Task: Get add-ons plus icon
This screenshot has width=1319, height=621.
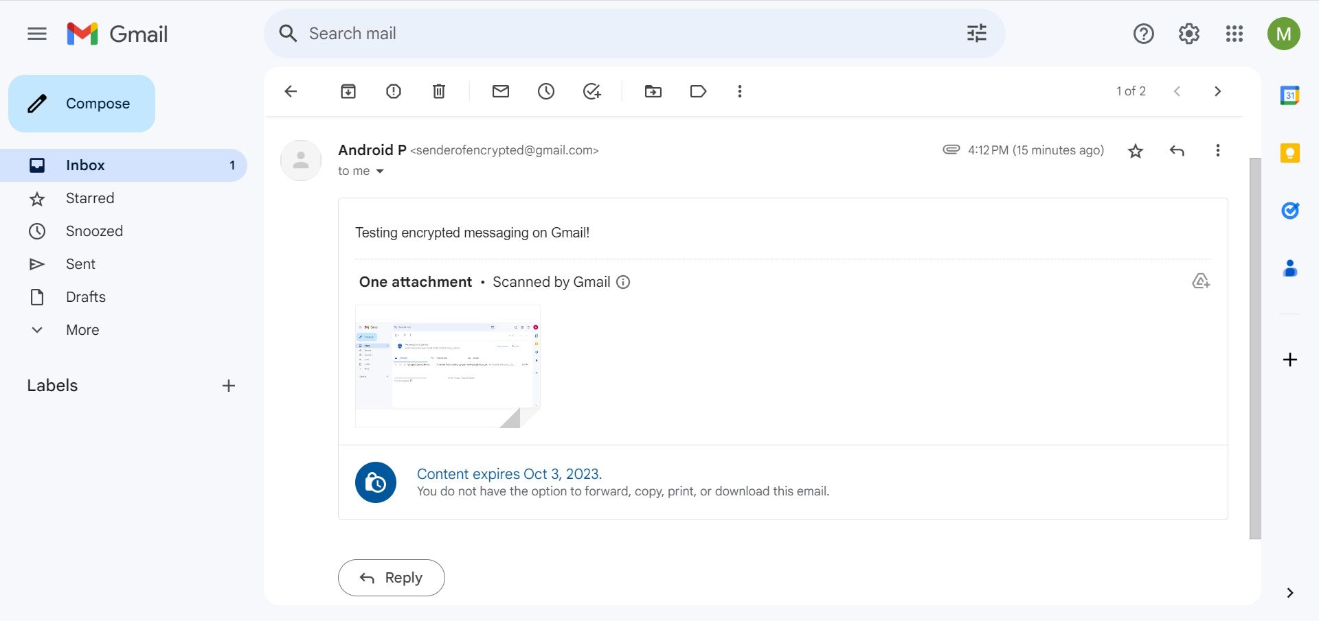Action: (x=1290, y=360)
